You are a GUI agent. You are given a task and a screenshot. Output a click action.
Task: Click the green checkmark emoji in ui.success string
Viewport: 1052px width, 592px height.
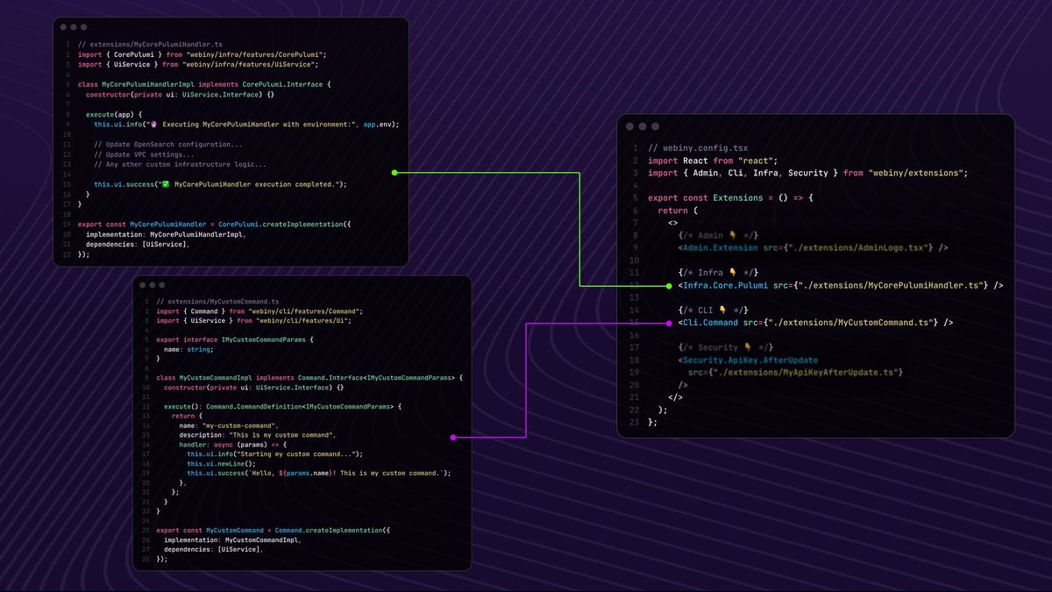[164, 184]
